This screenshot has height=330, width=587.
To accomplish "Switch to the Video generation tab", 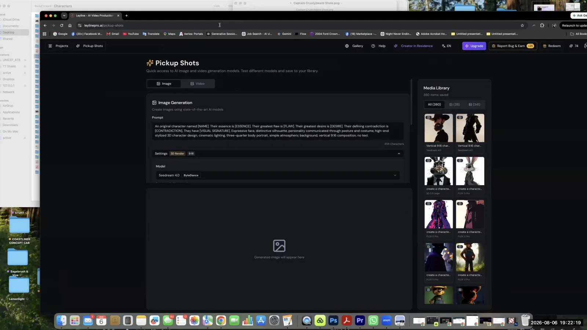I will point(197,84).
